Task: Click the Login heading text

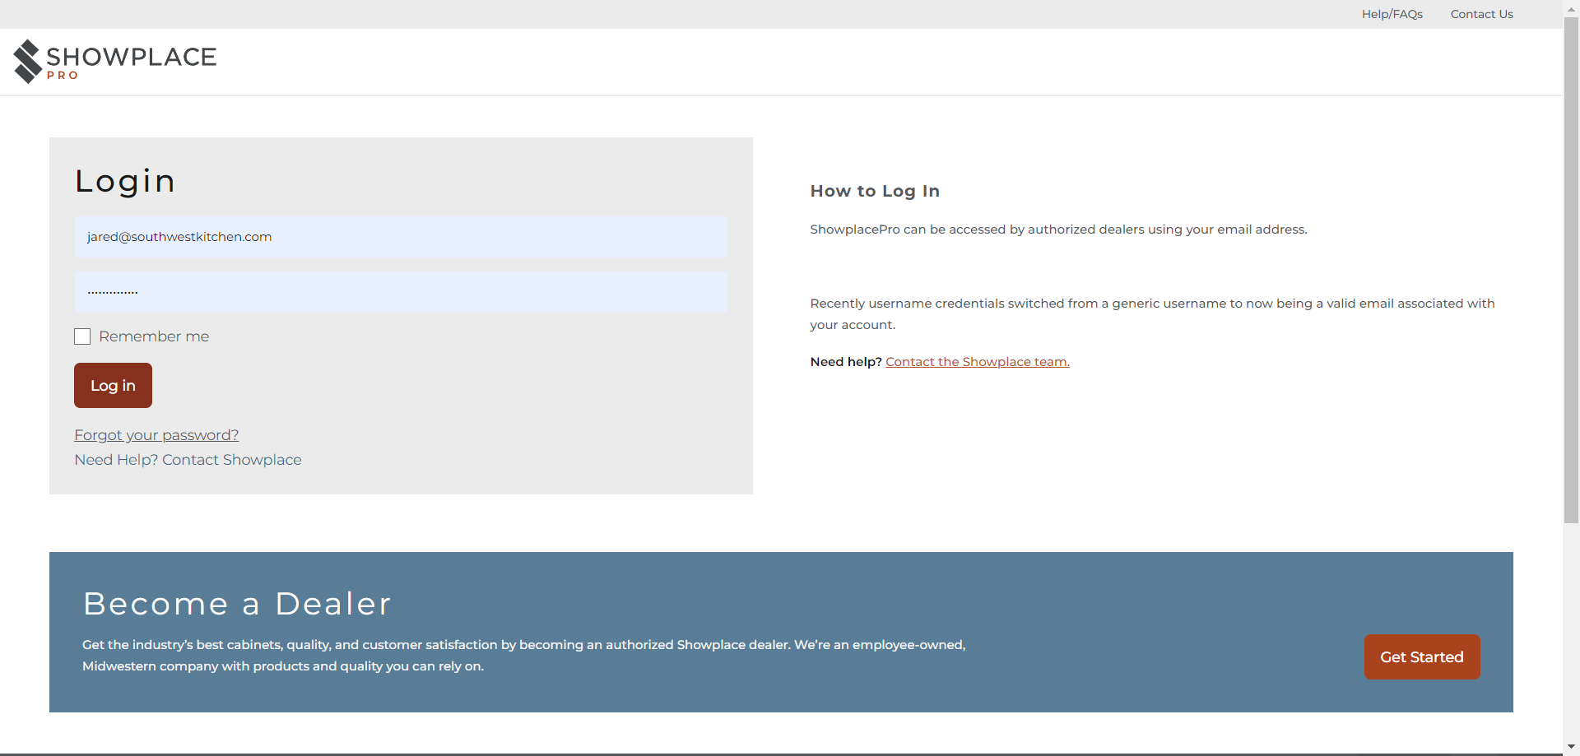Action: coord(125,181)
